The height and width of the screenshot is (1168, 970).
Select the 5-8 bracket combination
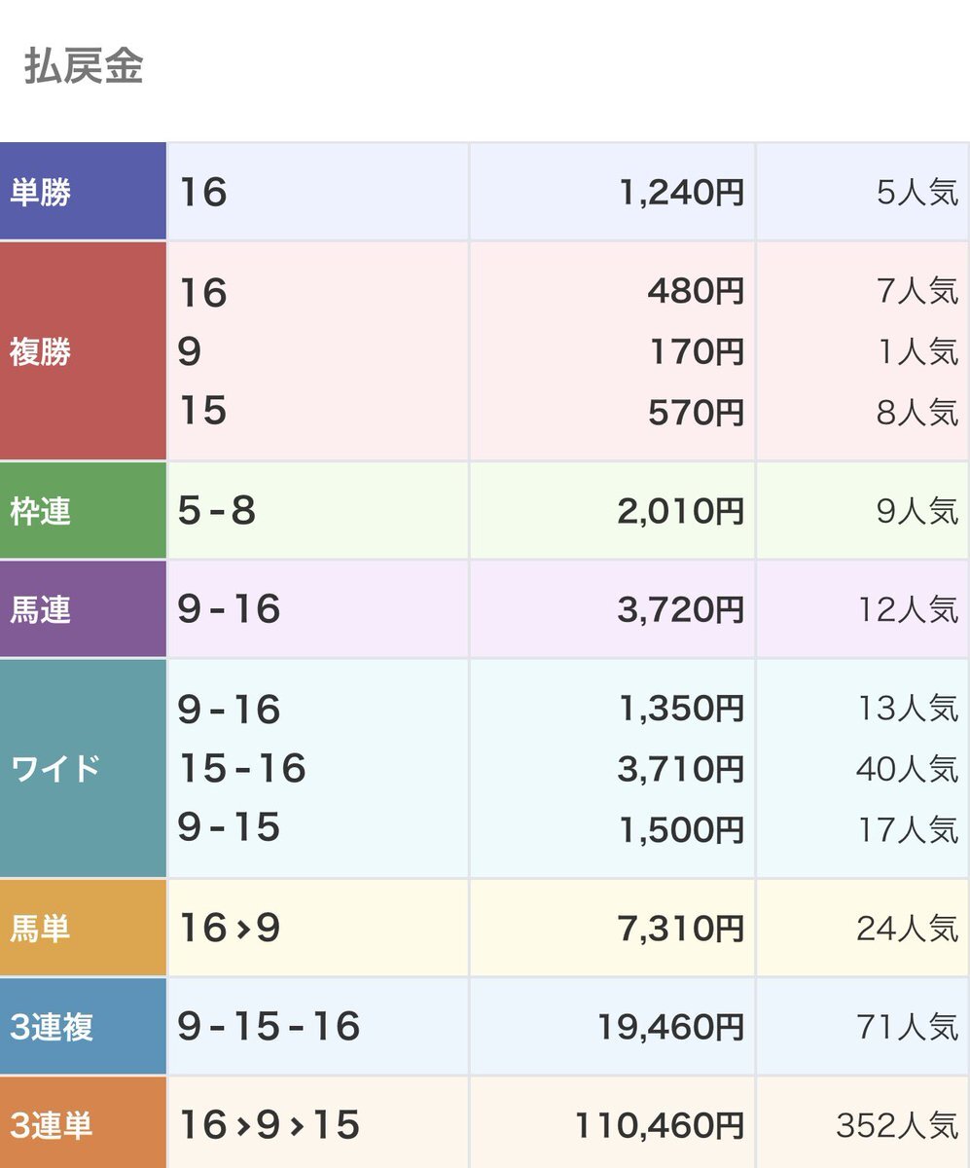pos(216,512)
